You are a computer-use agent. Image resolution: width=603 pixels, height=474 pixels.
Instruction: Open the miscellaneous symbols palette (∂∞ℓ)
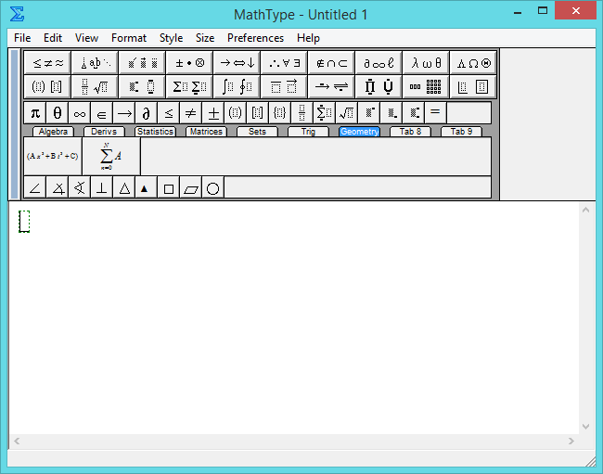(x=378, y=63)
